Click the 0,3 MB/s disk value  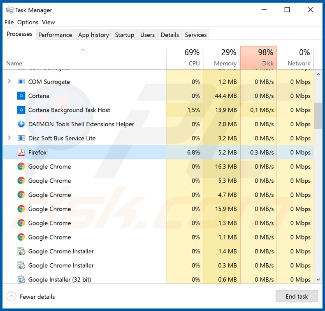262,152
